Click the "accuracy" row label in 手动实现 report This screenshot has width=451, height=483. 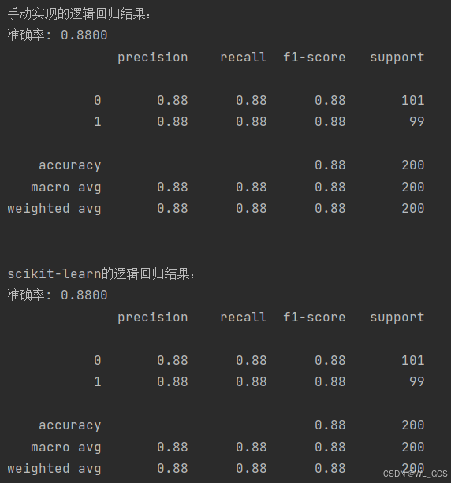pos(70,165)
